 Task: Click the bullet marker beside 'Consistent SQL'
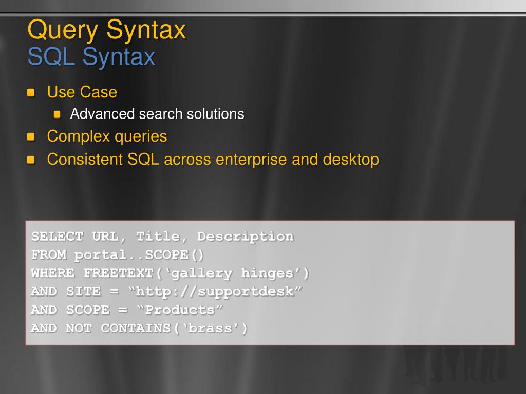[x=31, y=160]
